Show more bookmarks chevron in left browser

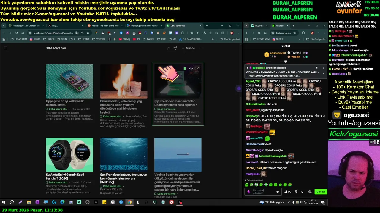point(213,39)
